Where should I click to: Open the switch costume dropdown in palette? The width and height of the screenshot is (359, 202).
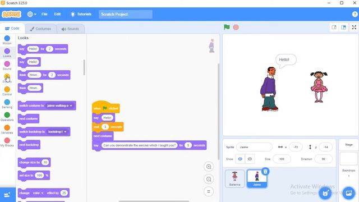pyautogui.click(x=59, y=105)
